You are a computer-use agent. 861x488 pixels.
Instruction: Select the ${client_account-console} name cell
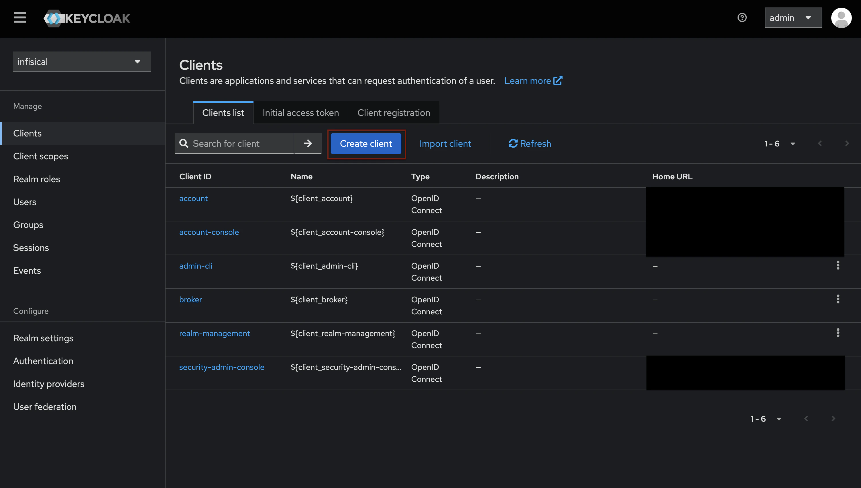(338, 232)
